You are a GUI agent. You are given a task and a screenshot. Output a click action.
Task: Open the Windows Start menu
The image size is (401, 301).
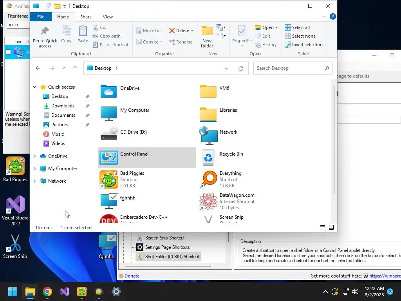(13, 292)
